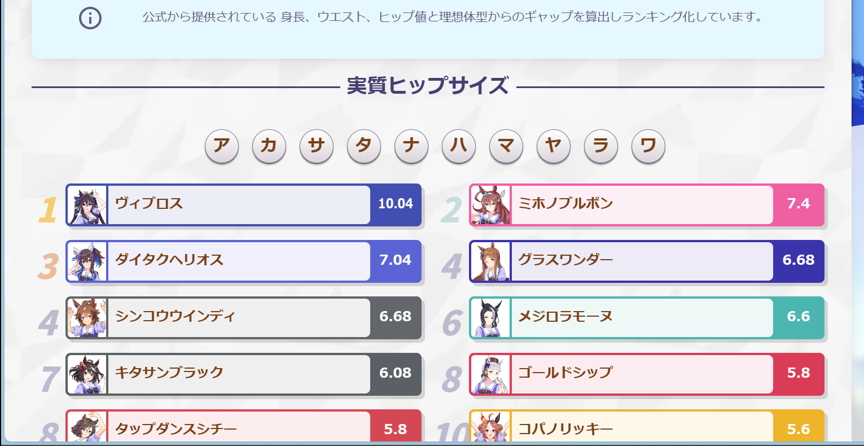Click シンコウウインディ character portrait
The image size is (864, 446).
(87, 318)
